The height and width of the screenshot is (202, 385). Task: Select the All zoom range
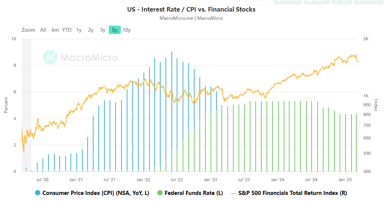pos(43,30)
